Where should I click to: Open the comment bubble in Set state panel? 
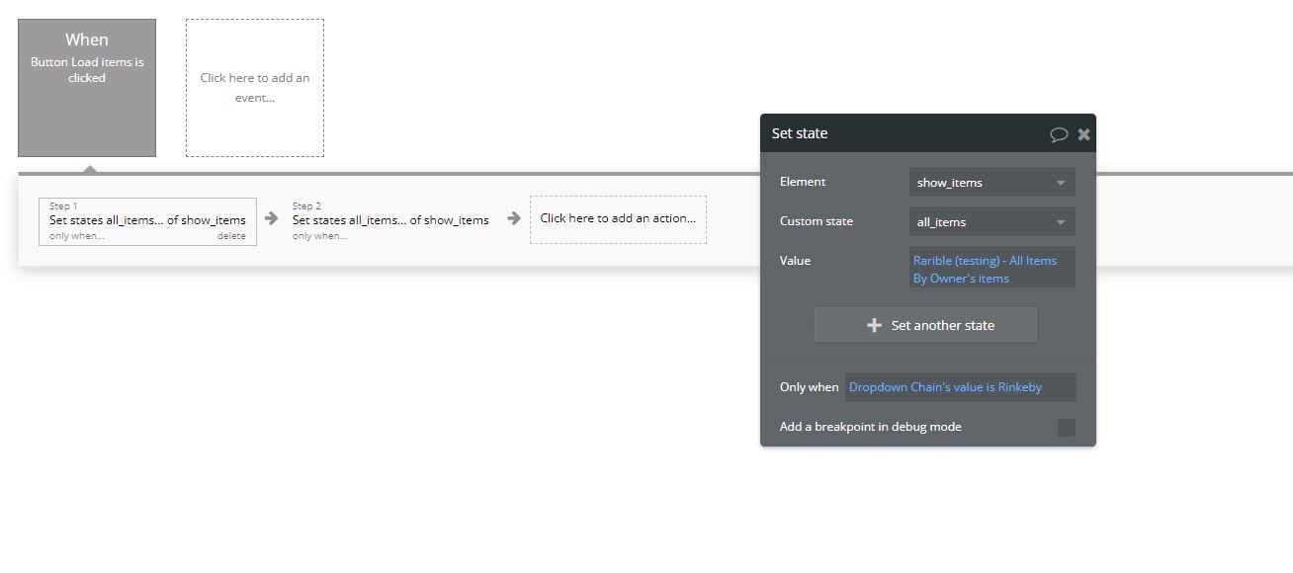(1059, 134)
